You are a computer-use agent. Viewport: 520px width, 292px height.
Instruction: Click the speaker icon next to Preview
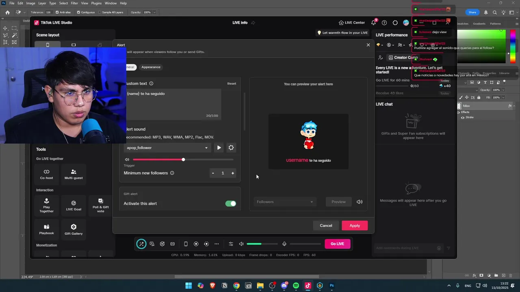coord(360,202)
